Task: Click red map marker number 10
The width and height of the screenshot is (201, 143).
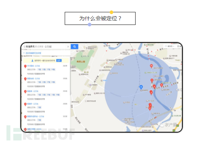Action: click(x=151, y=66)
